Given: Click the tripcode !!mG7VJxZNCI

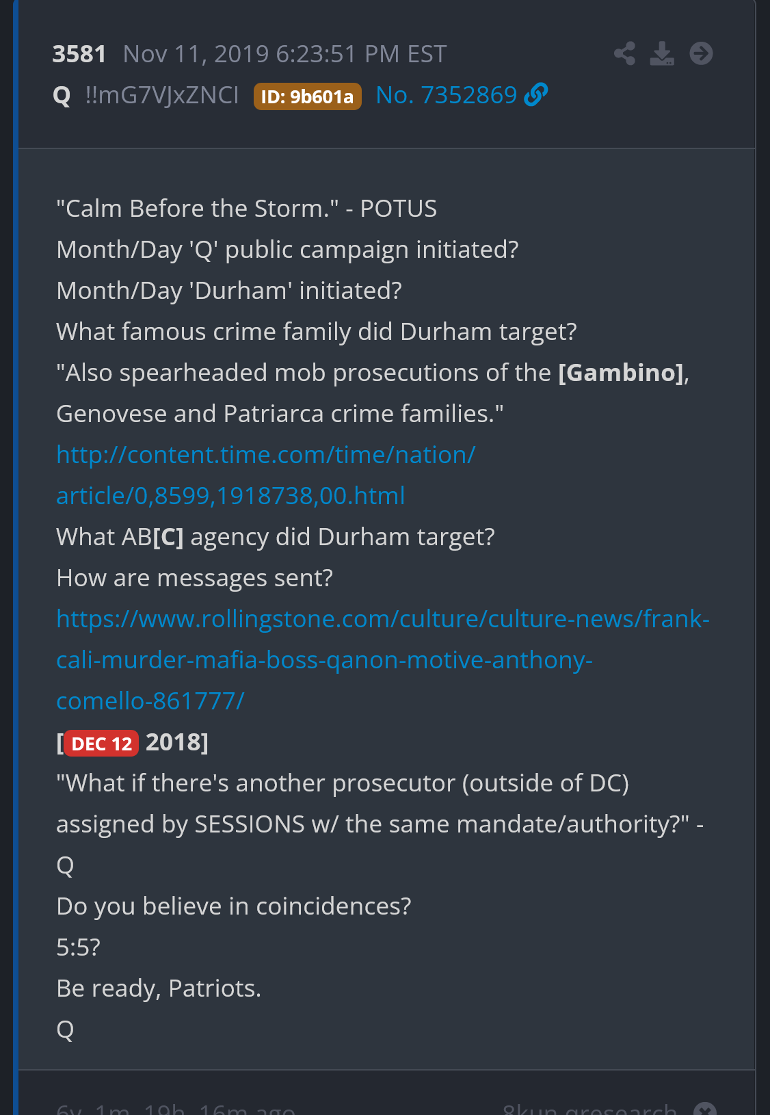Looking at the screenshot, I should [162, 95].
